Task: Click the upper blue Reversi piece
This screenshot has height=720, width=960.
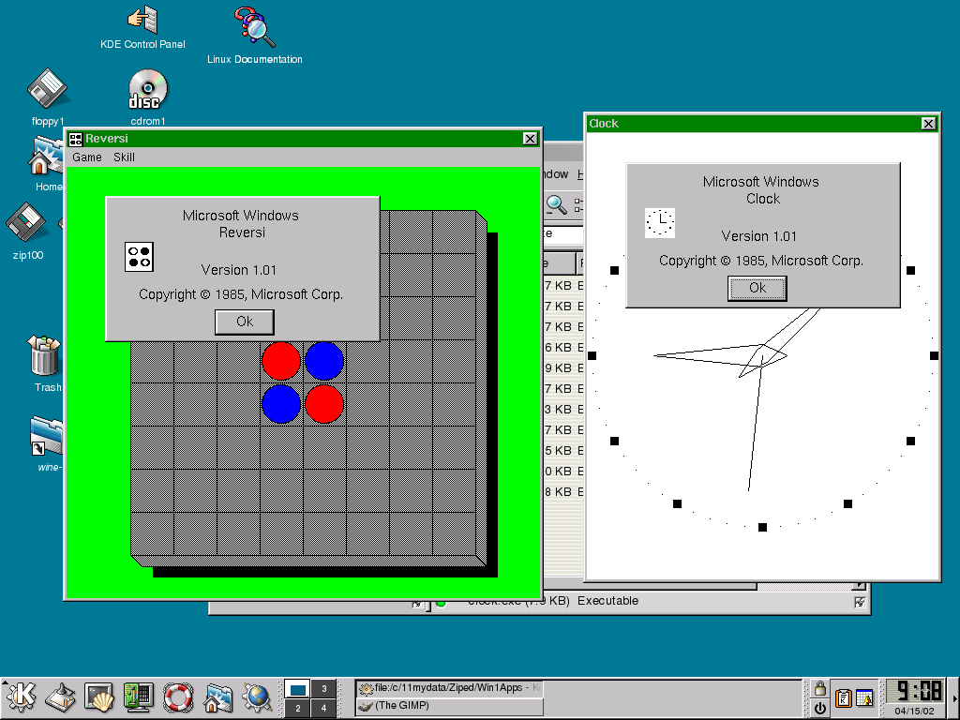Action: pos(324,361)
